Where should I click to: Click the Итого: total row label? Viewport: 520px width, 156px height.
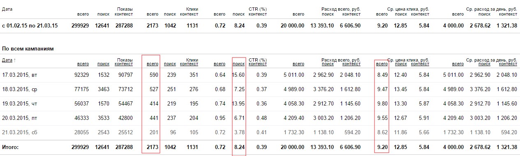tap(10, 147)
